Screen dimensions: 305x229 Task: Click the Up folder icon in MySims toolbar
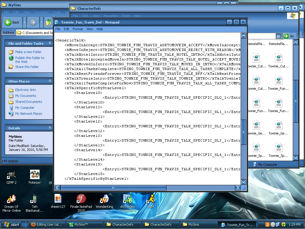point(49,22)
